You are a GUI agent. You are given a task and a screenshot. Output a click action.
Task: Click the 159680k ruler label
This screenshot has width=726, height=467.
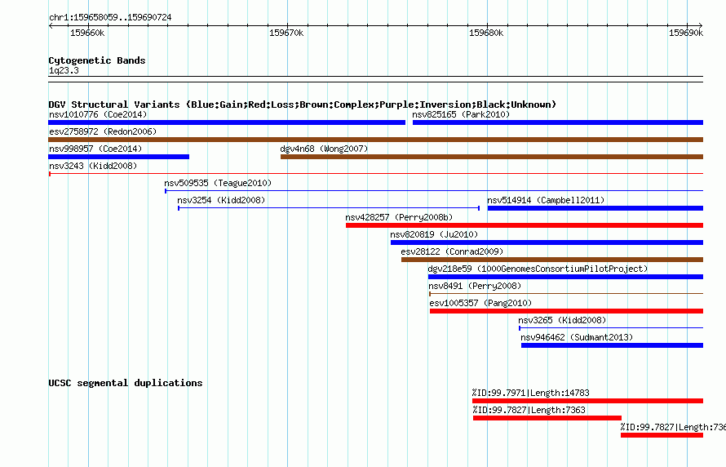coord(486,33)
